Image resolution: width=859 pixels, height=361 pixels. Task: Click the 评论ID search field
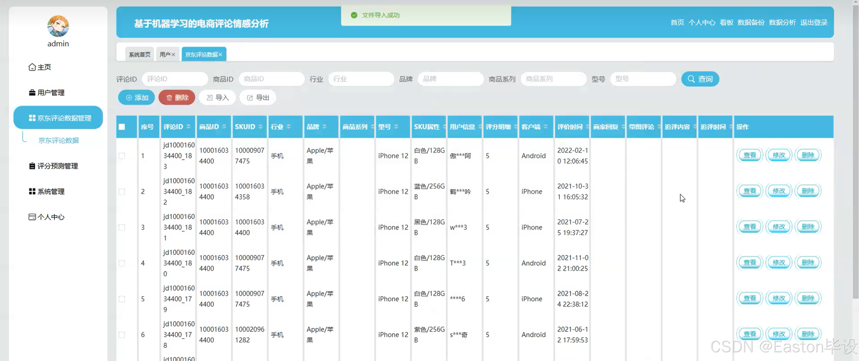tap(175, 79)
